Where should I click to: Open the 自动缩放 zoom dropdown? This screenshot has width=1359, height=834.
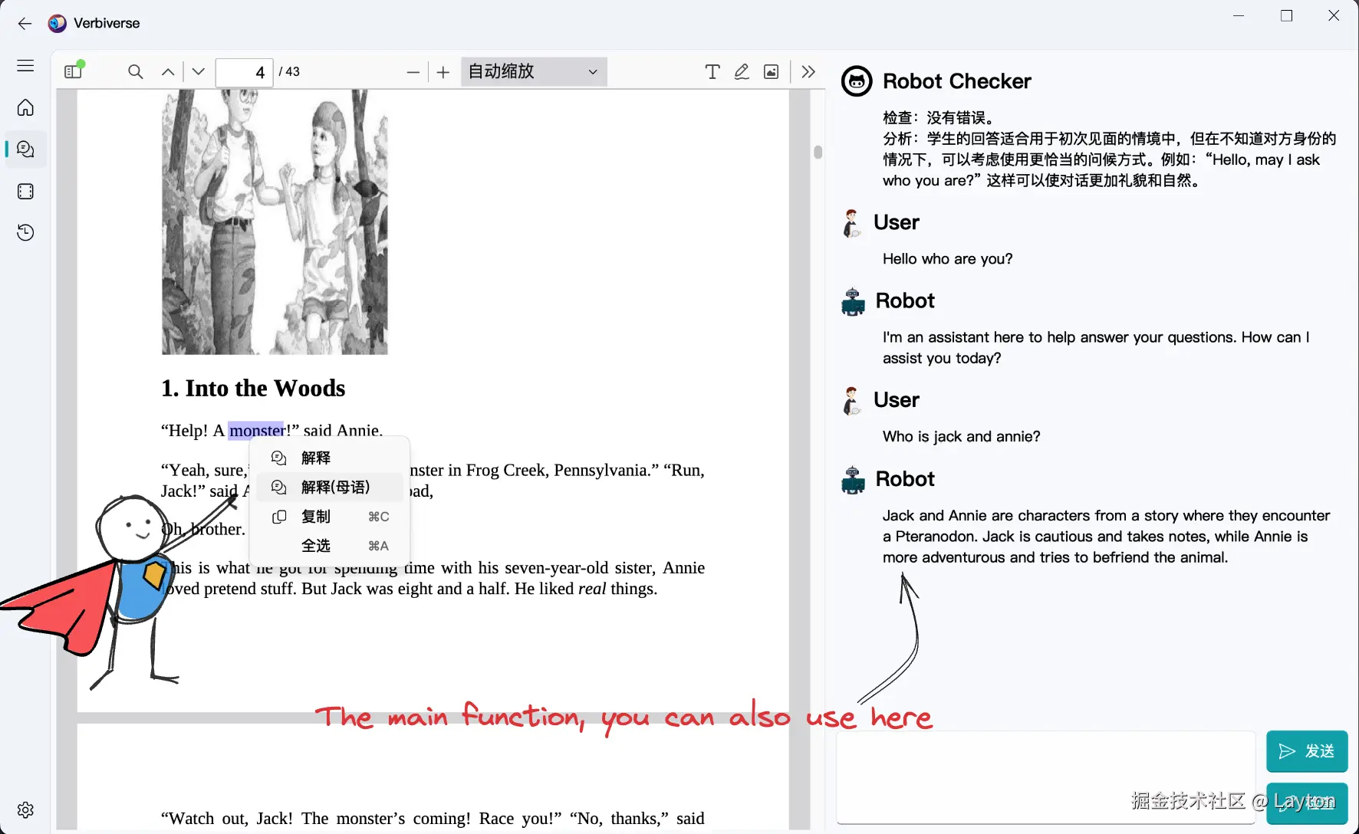click(532, 71)
